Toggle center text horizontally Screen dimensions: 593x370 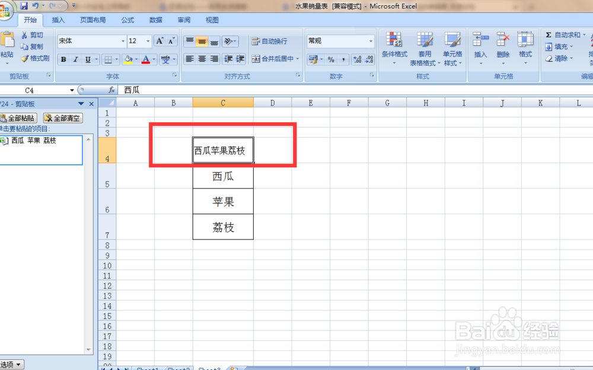(x=202, y=59)
